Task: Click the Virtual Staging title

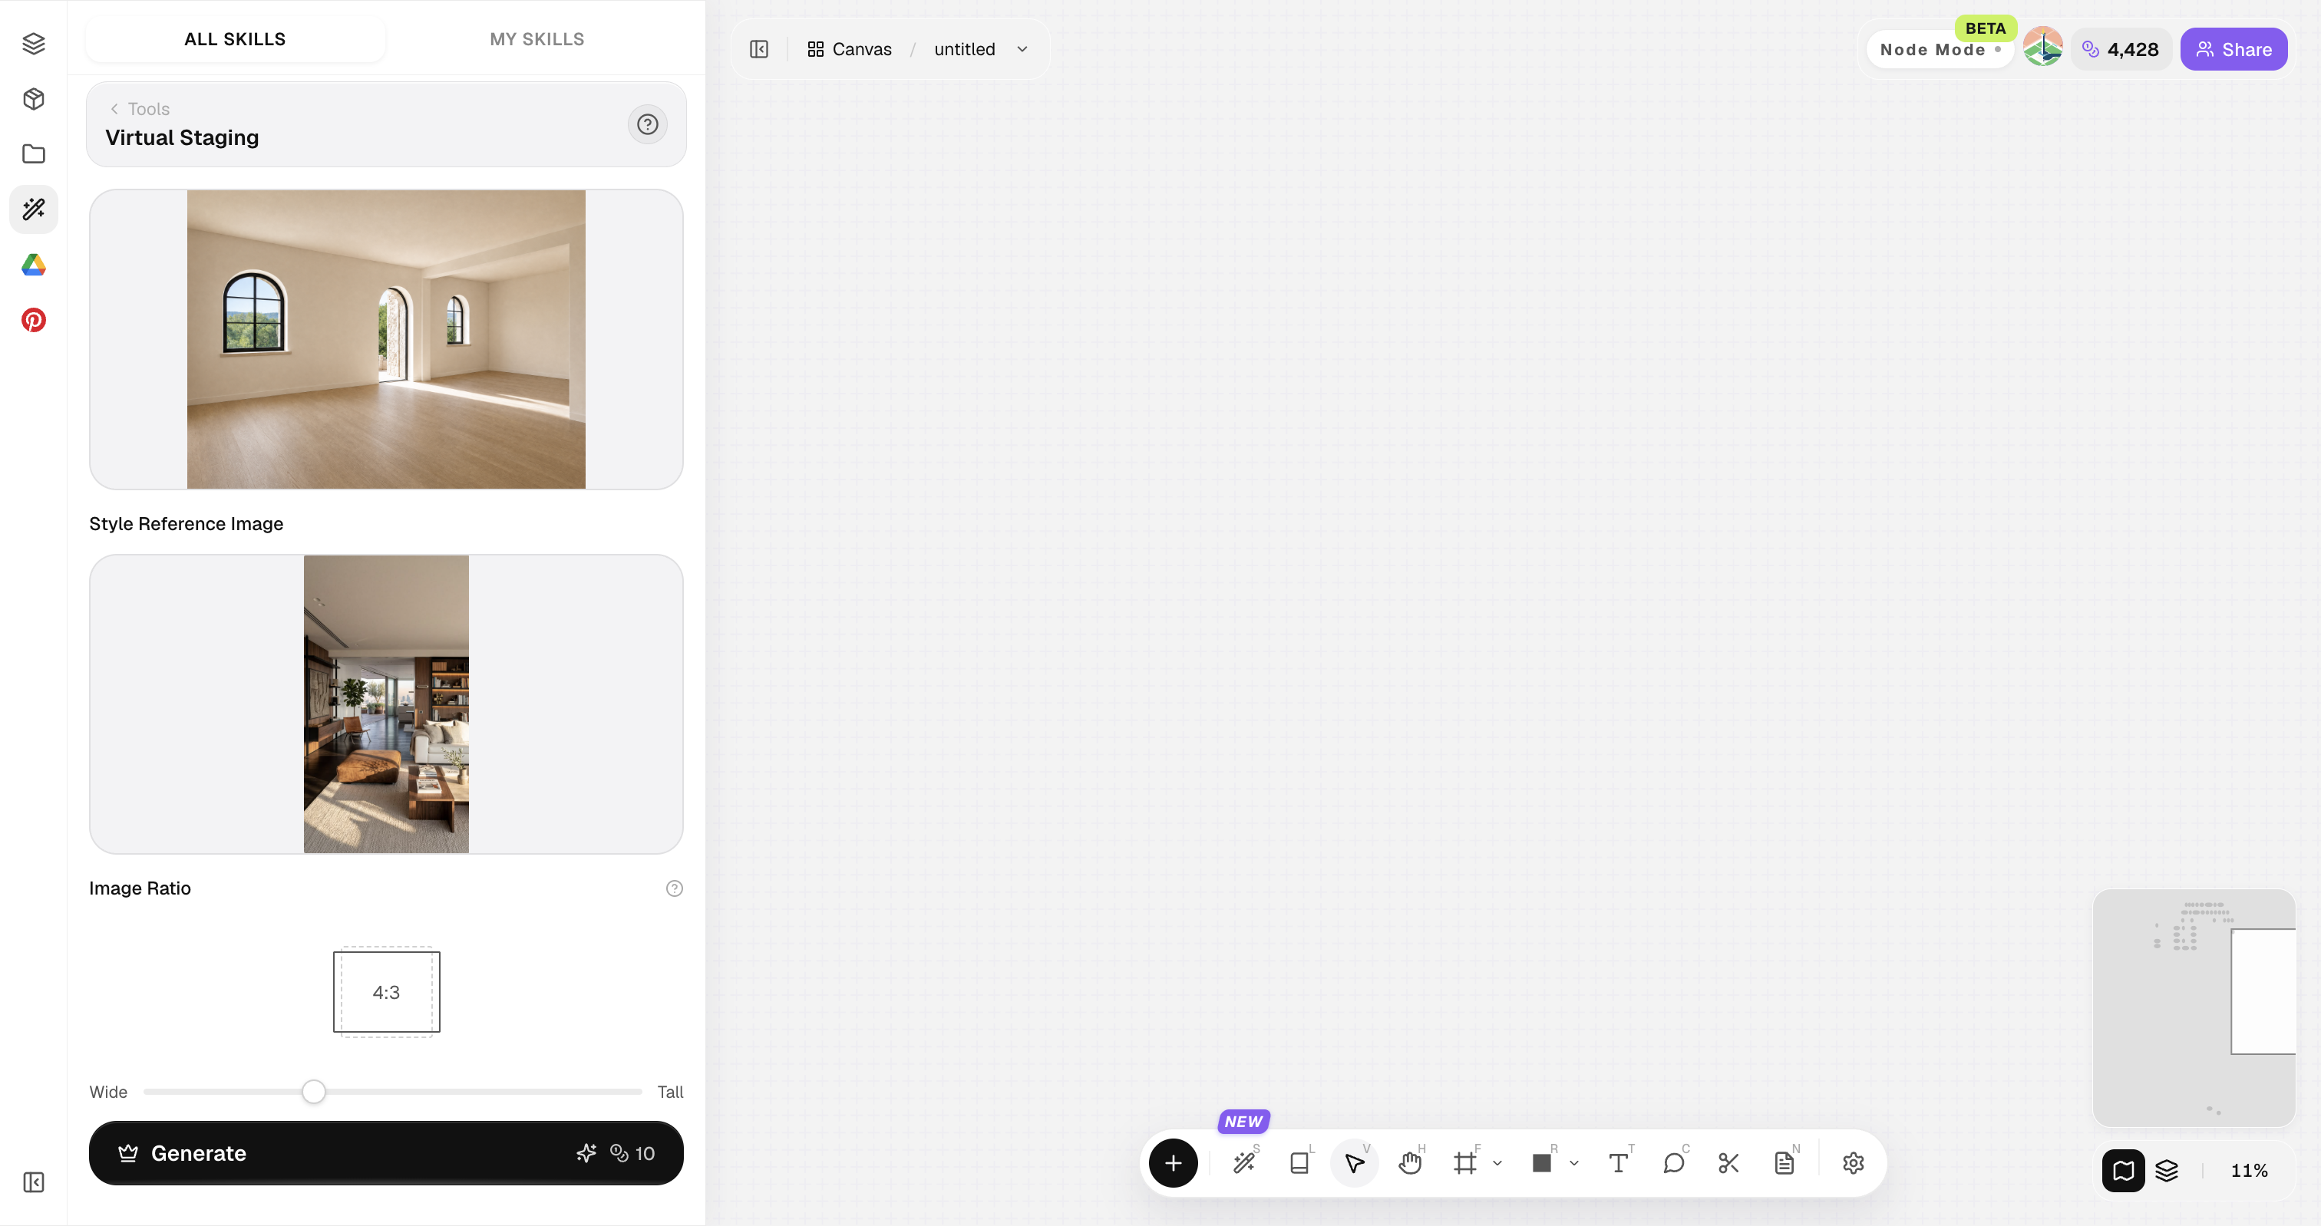Action: click(x=182, y=138)
